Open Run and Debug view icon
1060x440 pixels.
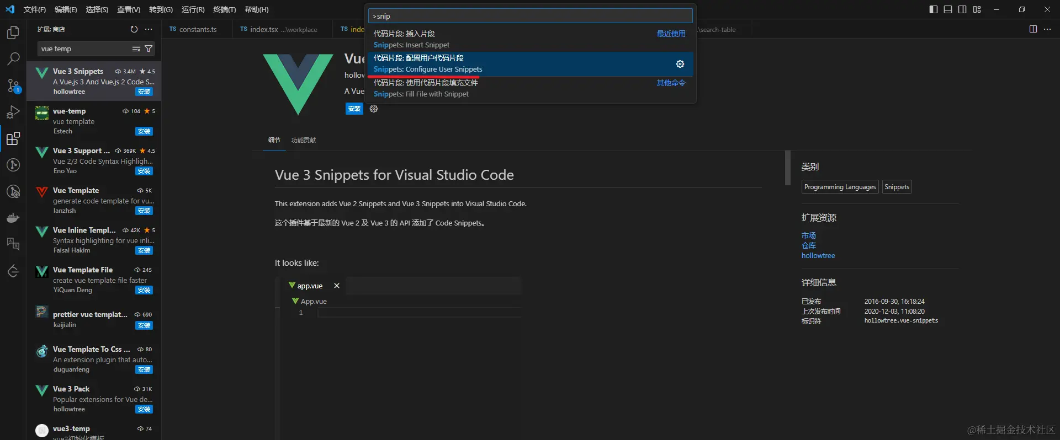coord(13,112)
